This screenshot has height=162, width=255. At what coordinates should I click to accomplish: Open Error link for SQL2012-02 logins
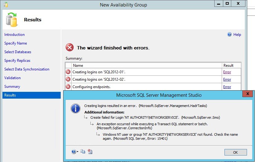click(227, 79)
